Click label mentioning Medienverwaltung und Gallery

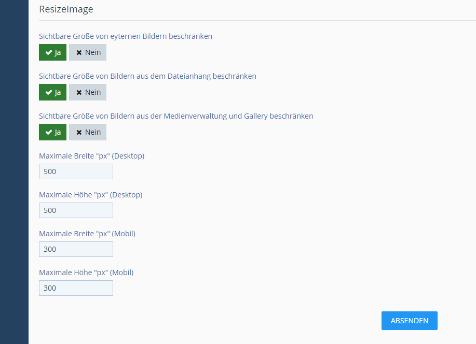pyautogui.click(x=176, y=116)
